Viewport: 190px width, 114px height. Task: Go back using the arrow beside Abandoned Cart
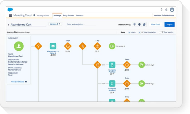(x=8, y=25)
